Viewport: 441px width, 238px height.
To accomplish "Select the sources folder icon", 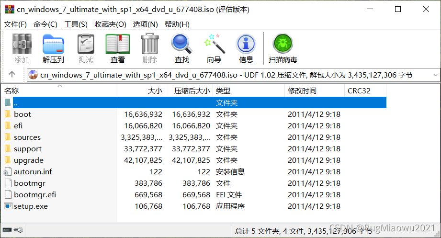I will click(8, 137).
